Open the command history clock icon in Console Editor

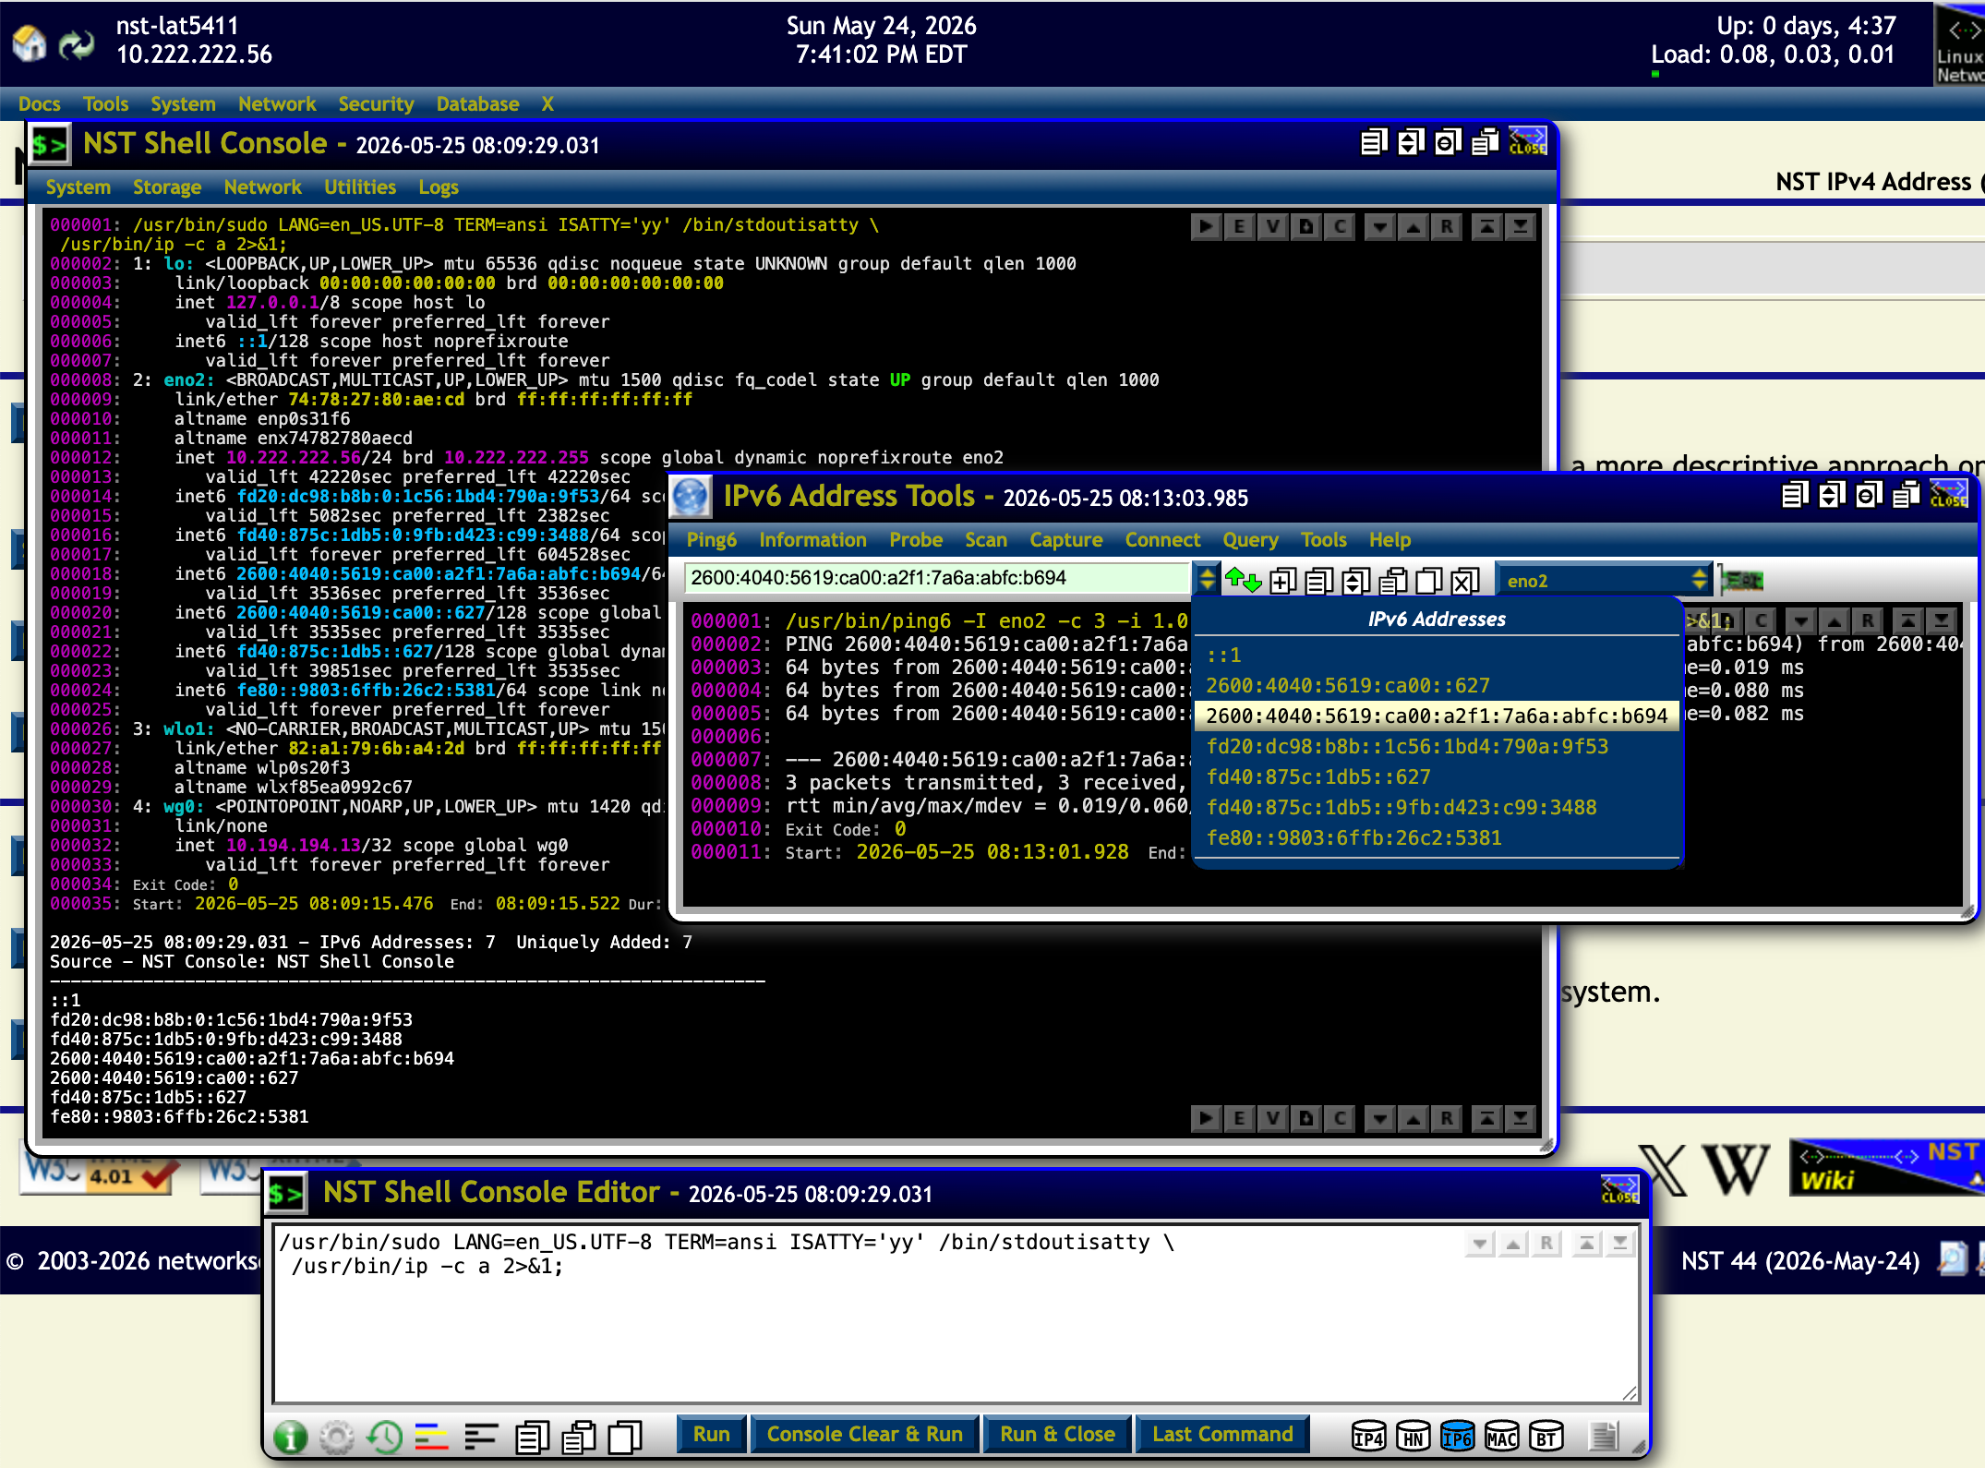coord(385,1436)
